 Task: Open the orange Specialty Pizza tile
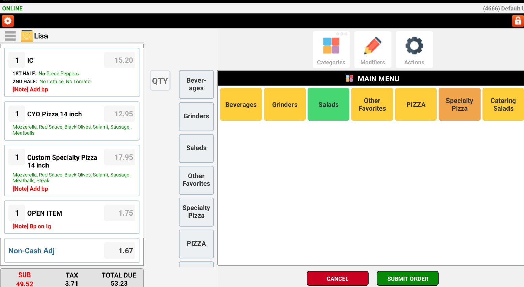460,104
